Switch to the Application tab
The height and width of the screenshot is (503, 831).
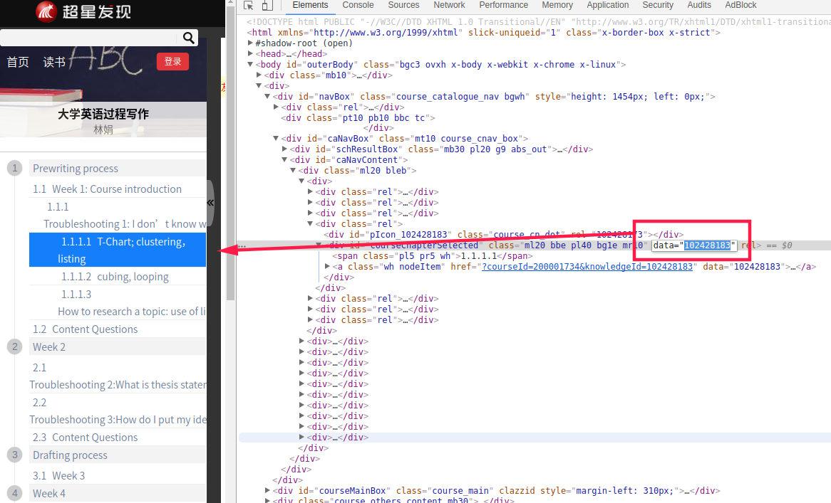607,5
